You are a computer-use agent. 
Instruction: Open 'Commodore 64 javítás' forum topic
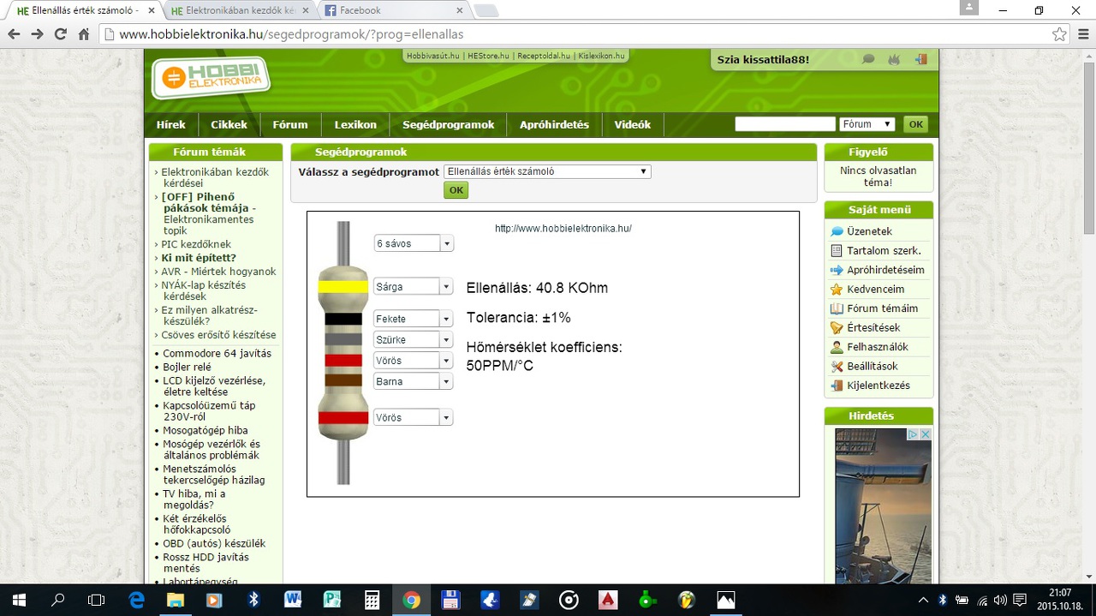[217, 353]
